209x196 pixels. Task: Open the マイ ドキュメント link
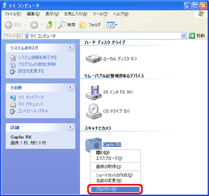31,104
